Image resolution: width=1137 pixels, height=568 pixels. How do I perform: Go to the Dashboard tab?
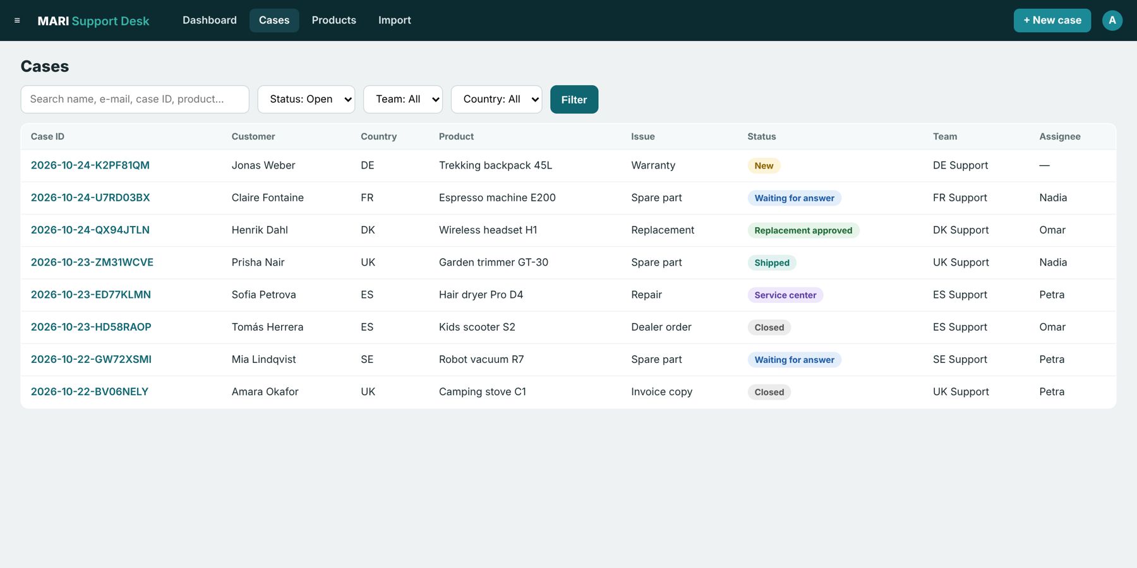[210, 20]
